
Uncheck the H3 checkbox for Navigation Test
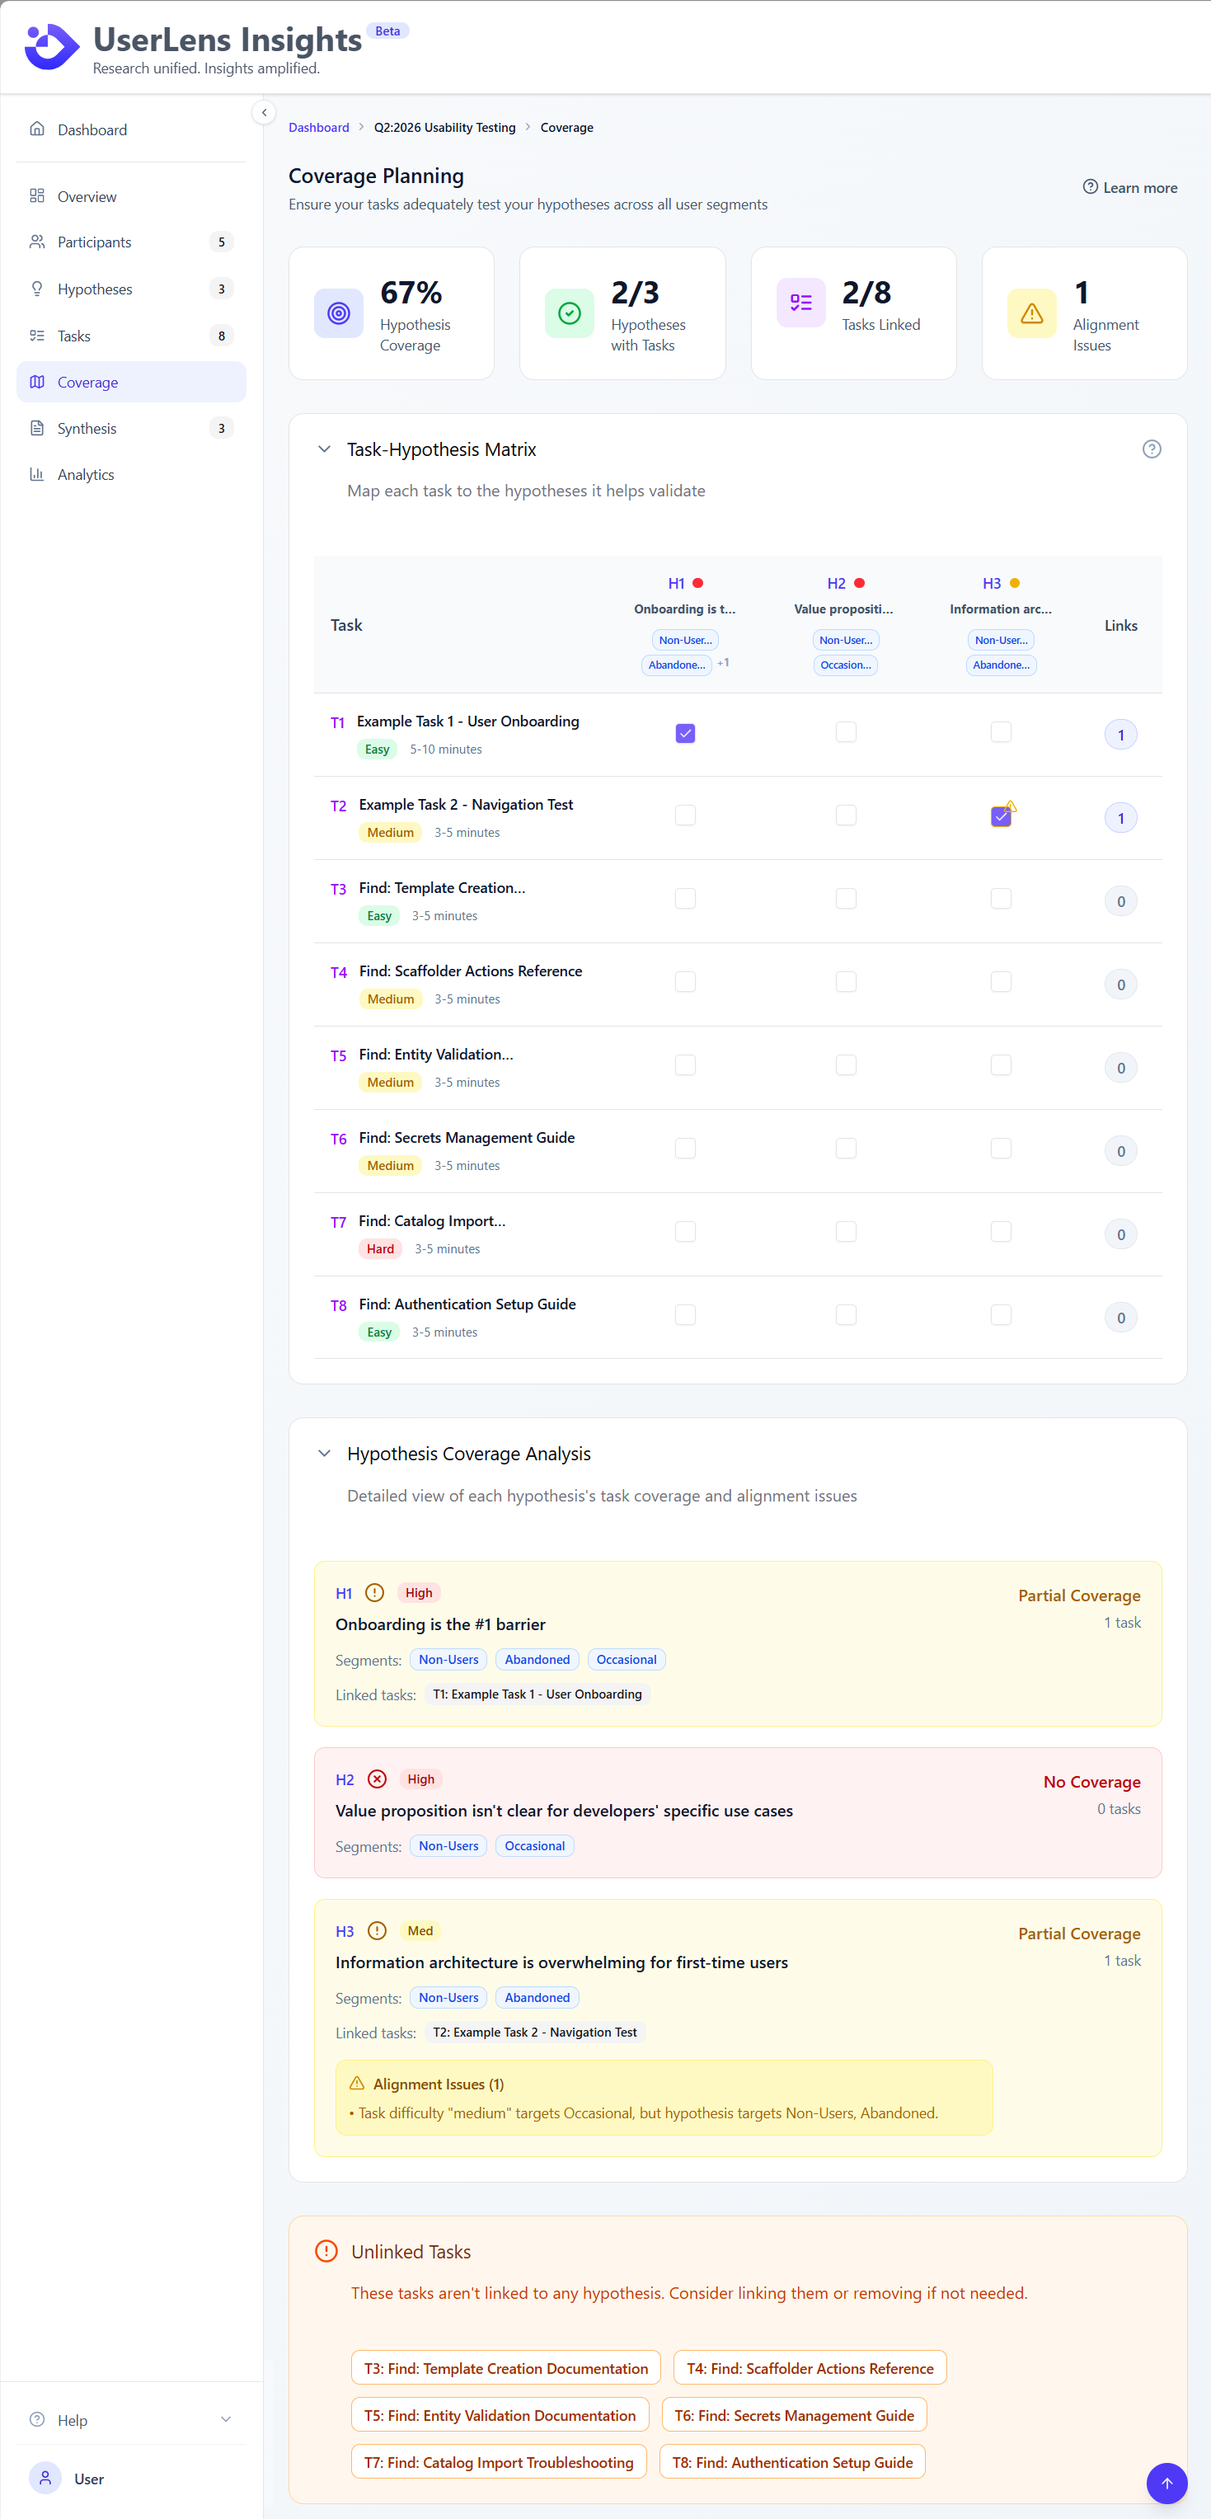coord(1000,816)
